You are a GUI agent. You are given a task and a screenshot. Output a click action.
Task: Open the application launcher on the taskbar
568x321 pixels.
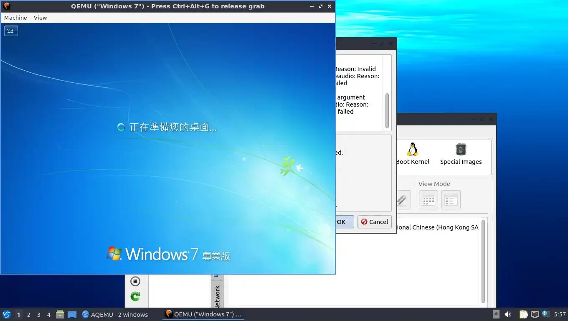coord(6,314)
